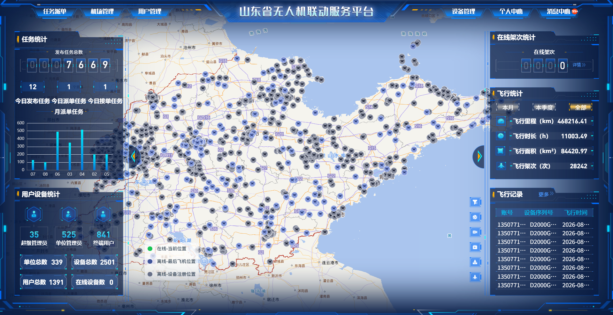Click the 在线架次统计 panel title

tap(516, 37)
